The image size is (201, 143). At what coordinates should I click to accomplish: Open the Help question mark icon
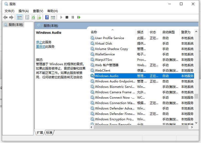pos(47,17)
